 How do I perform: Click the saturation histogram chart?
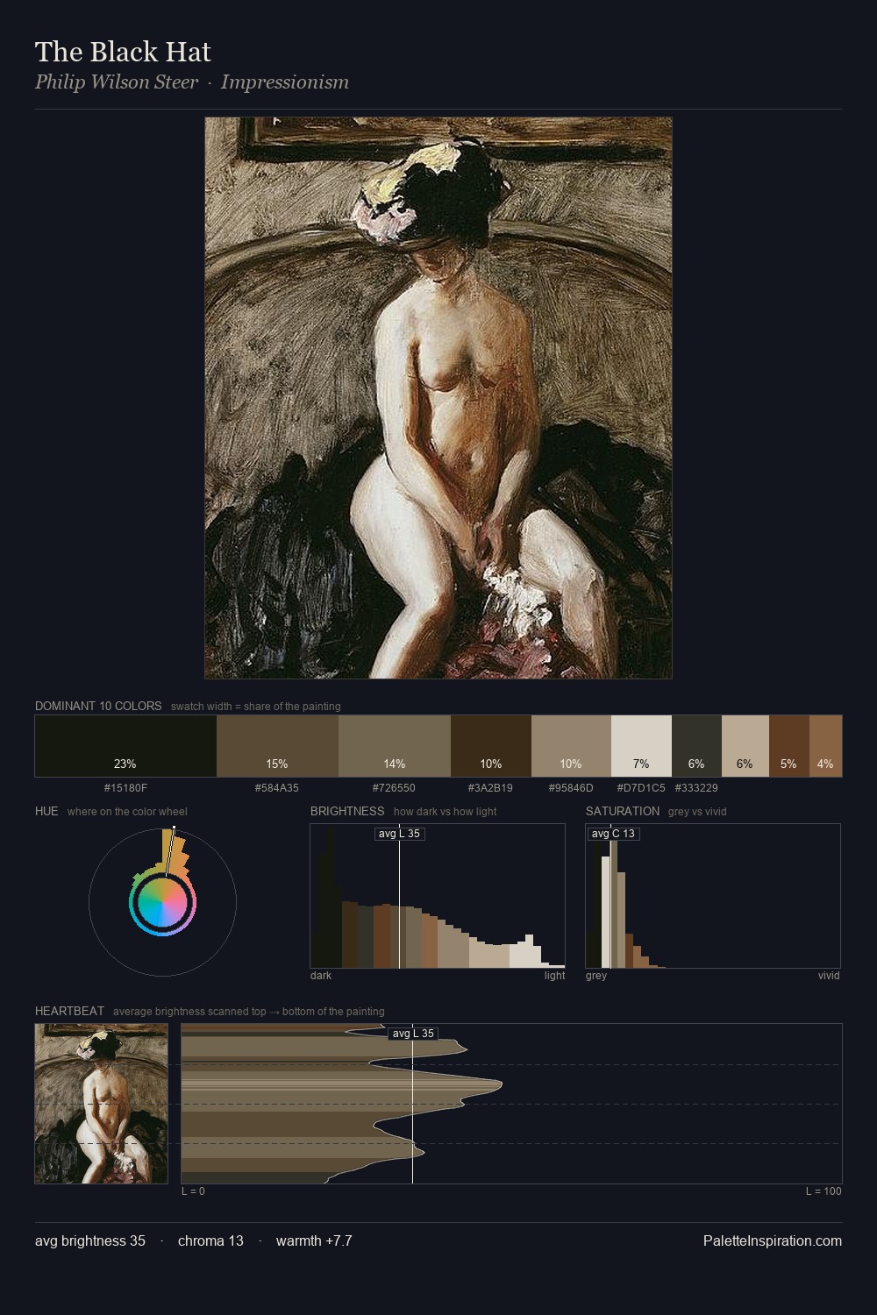coord(713,896)
